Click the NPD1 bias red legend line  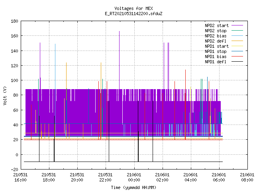(x=237, y=57)
